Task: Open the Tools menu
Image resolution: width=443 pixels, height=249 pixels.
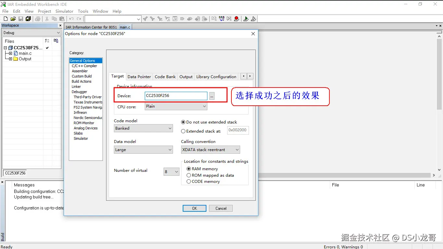Action: coord(83,11)
